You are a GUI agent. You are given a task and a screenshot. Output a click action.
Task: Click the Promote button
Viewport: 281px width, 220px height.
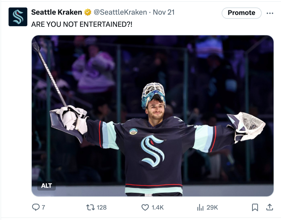[x=242, y=13]
